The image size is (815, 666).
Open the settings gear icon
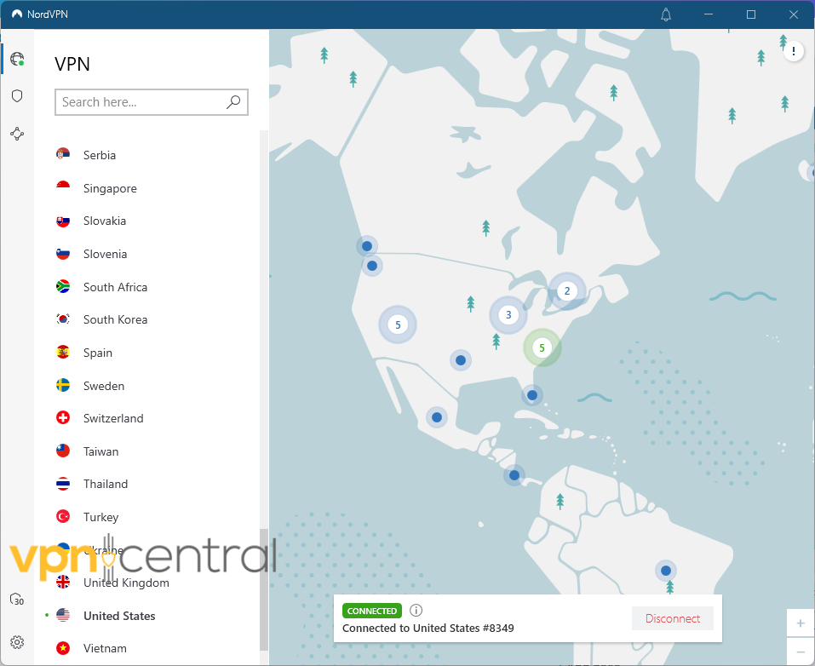tap(17, 642)
